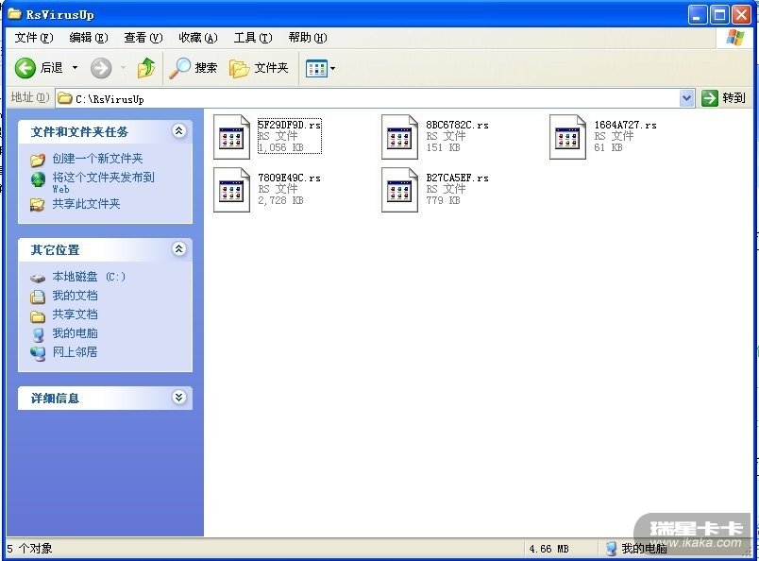Viewport: 759px width, 561px height.
Task: Toggle the Folders (文件夹) pane
Action: tap(259, 68)
